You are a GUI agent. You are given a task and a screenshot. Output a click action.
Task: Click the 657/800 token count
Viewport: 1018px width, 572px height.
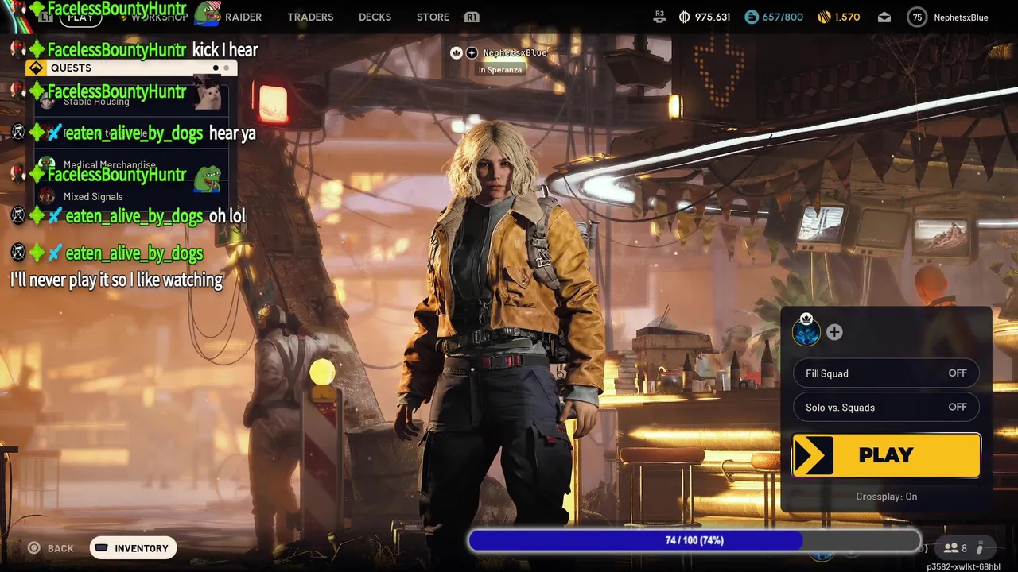[783, 17]
